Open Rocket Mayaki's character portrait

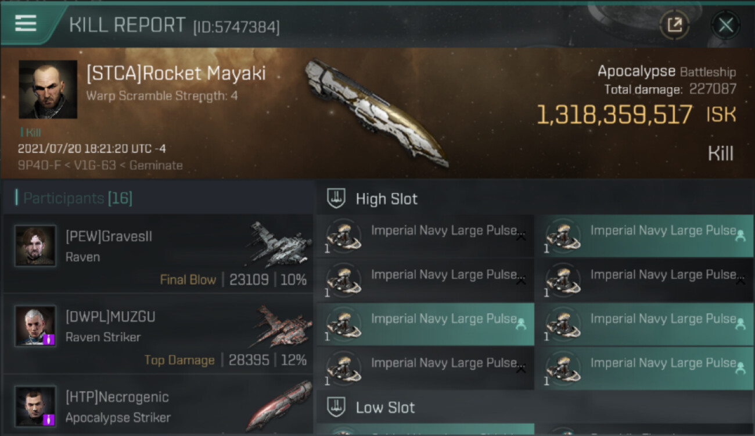pyautogui.click(x=48, y=89)
